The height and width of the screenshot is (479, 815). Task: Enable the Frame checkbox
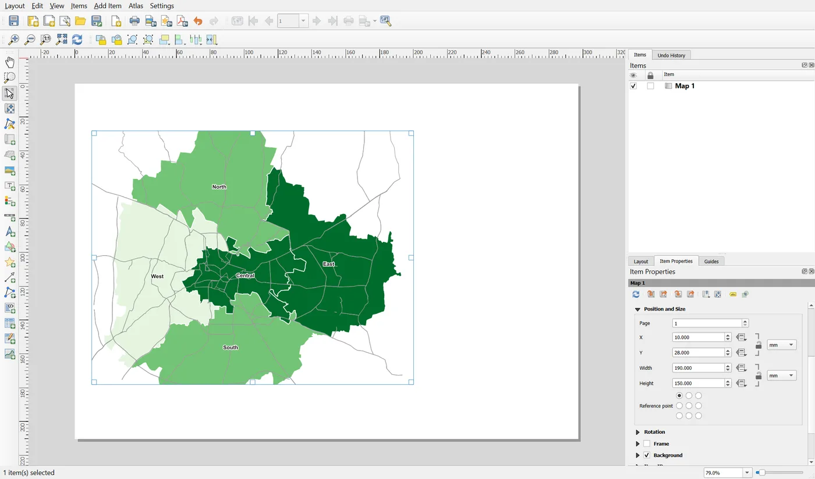click(x=647, y=444)
